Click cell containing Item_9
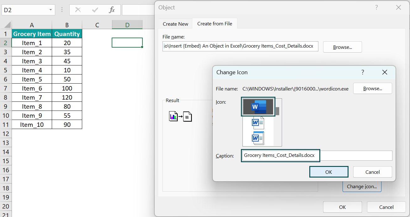Image resolution: width=410 pixels, height=217 pixels. pos(32,116)
